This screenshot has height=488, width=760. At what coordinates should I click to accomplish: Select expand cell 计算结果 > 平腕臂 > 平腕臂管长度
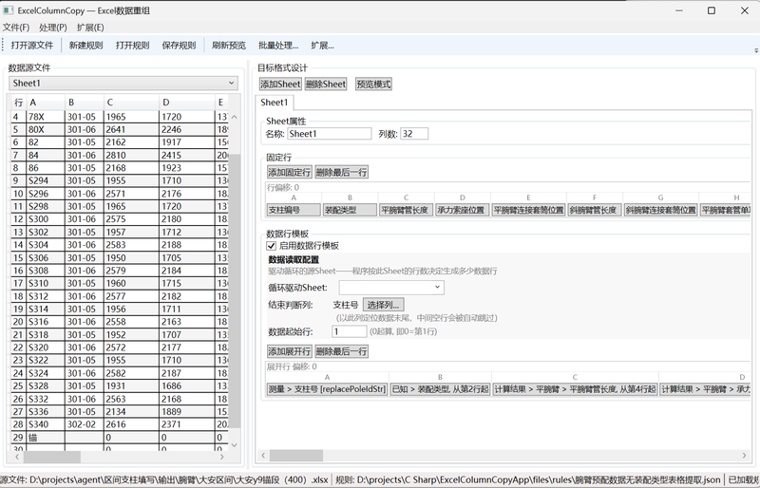click(x=575, y=389)
